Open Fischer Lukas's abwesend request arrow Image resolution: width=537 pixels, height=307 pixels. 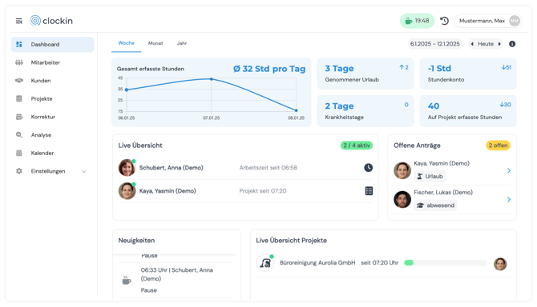[509, 199]
